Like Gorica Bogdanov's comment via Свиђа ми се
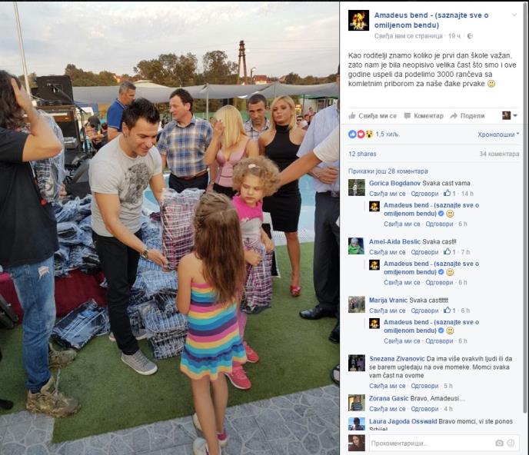Viewport: 529px width, 455px height. click(388, 194)
